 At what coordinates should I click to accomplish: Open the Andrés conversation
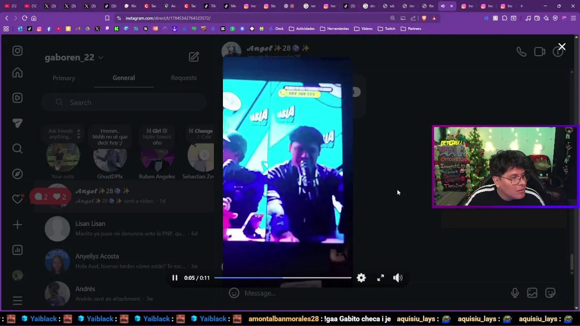click(x=125, y=293)
